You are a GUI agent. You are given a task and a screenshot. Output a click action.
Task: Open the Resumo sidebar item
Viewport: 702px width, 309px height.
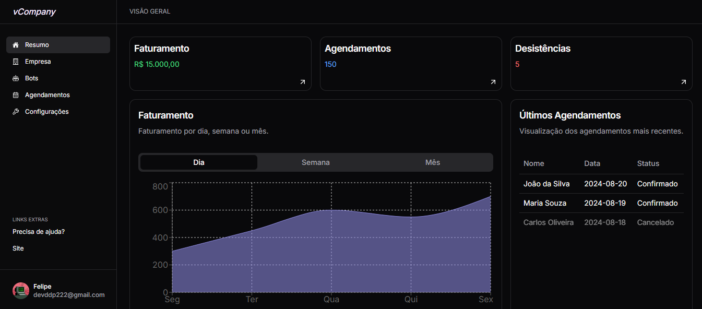58,45
